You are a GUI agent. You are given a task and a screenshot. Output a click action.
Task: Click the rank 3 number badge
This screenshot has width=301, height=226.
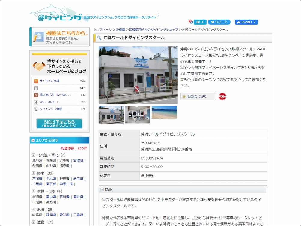(x=36, y=95)
